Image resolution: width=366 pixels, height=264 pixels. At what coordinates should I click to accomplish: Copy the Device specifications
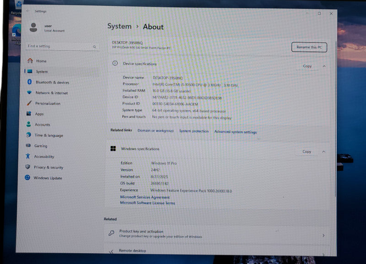(x=307, y=66)
